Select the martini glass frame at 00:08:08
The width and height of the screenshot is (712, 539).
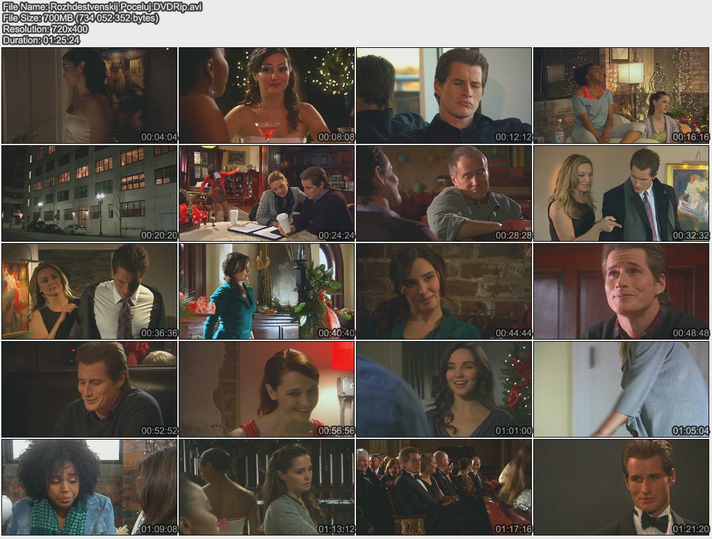coord(267,96)
